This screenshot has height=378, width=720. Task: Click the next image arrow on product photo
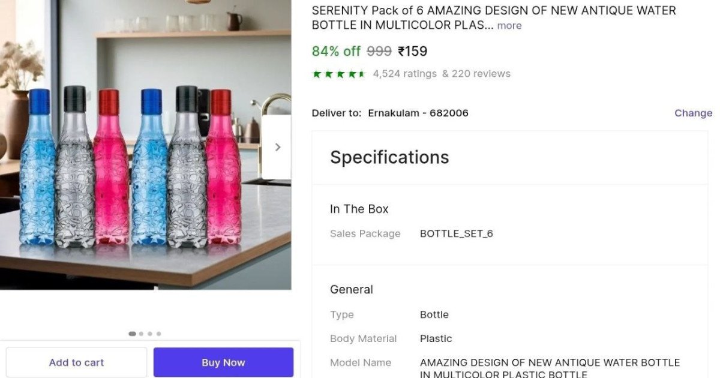(277, 147)
